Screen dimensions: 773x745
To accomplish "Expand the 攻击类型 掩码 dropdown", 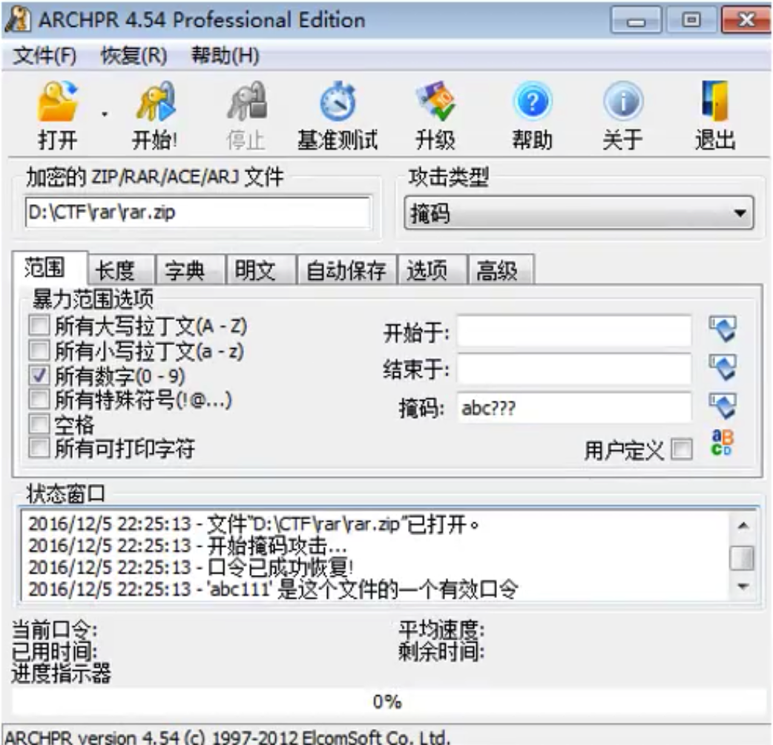I will point(579,213).
